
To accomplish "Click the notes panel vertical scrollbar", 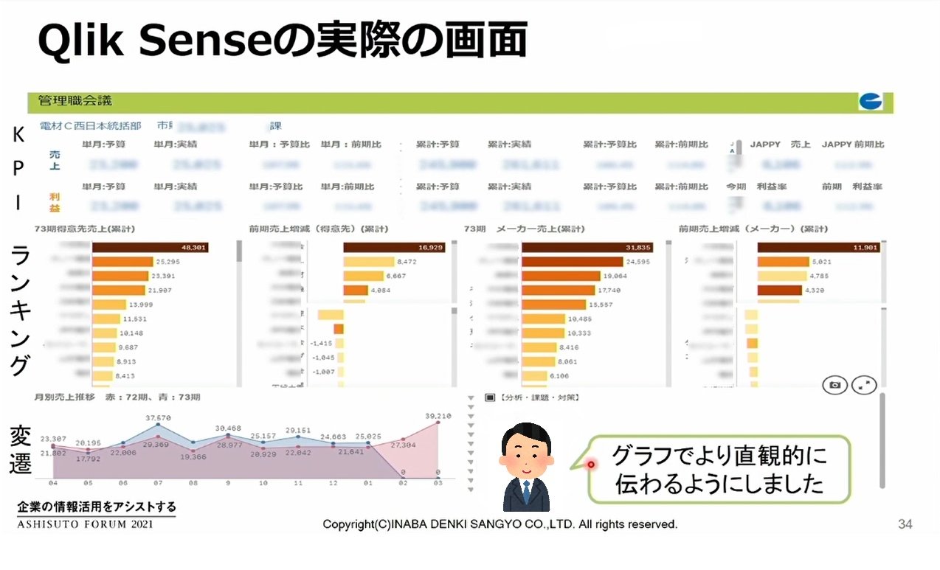I will 881,441.
